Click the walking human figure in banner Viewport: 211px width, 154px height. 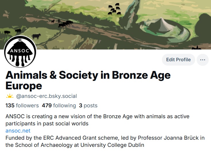pos(59,21)
